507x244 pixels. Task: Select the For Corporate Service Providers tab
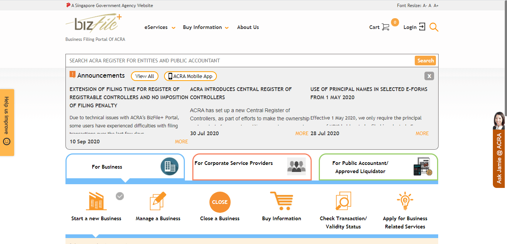(252, 167)
